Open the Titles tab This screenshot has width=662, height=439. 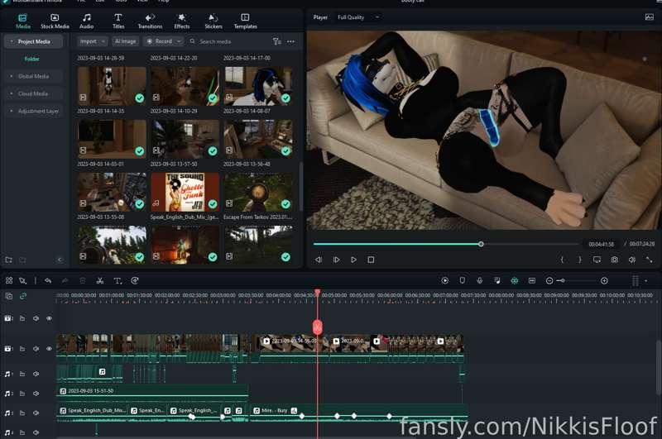(118, 21)
